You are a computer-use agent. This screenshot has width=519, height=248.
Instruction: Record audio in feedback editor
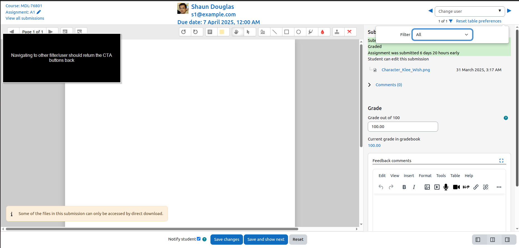(446, 187)
